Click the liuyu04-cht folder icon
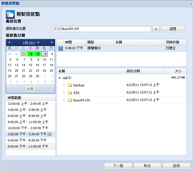The width and height of the screenshot is (193, 172). coord(70,100)
